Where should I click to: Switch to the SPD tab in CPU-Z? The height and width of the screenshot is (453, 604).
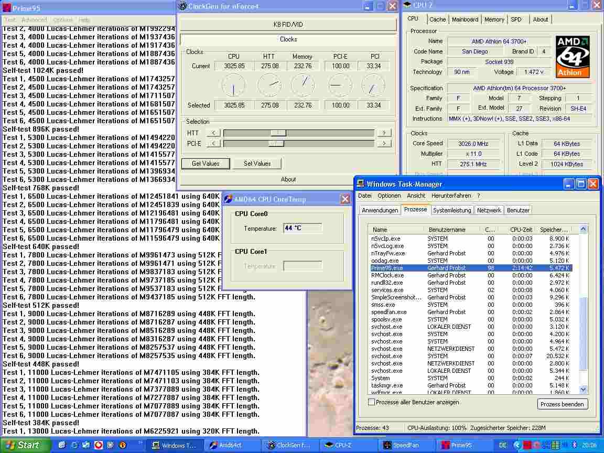point(516,19)
